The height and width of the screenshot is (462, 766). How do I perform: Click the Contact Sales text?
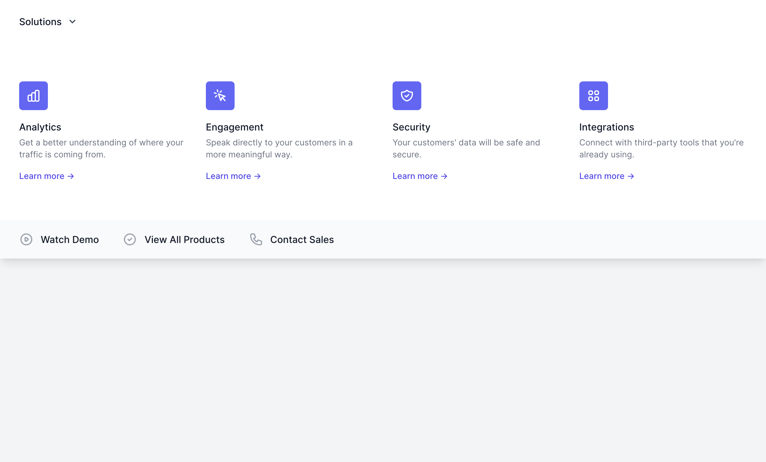coord(302,239)
